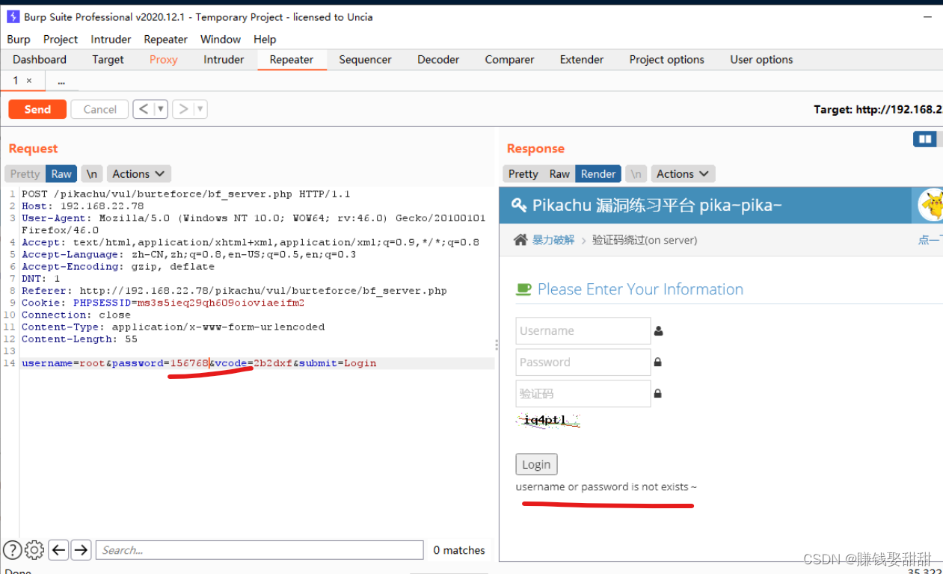943x574 pixels.
Task: Open response Actions dropdown
Action: [x=683, y=173]
